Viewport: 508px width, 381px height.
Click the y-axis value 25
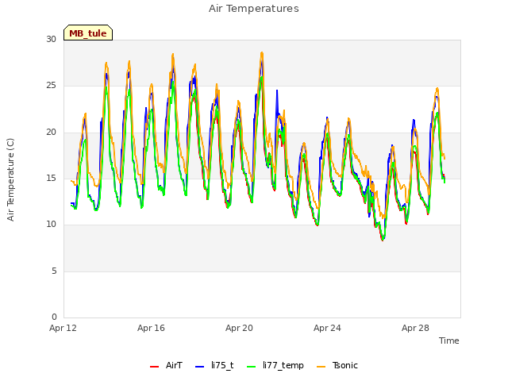[x=51, y=86]
